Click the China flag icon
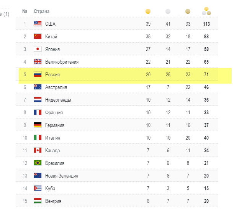This screenshot has height=209, width=247. pyautogui.click(x=38, y=36)
